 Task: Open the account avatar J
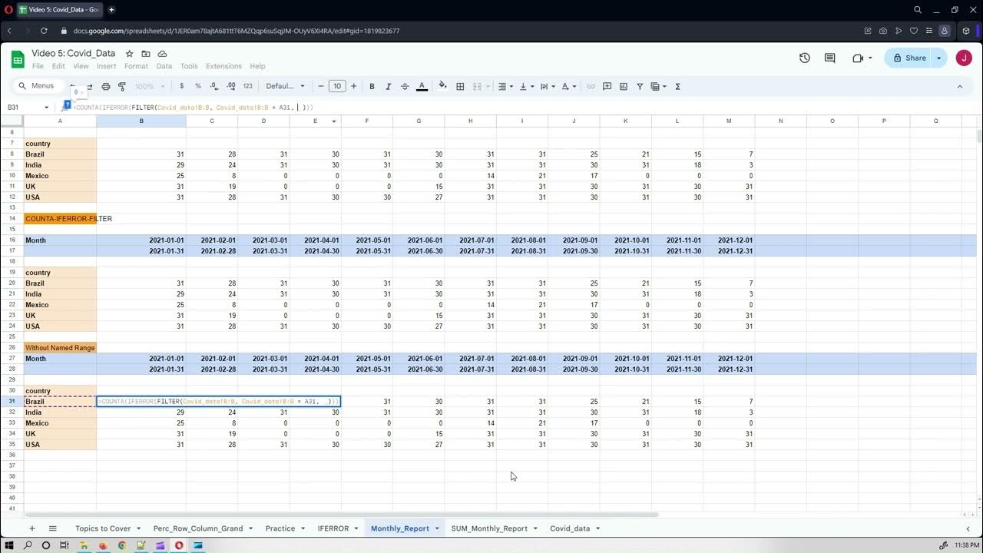(x=964, y=58)
